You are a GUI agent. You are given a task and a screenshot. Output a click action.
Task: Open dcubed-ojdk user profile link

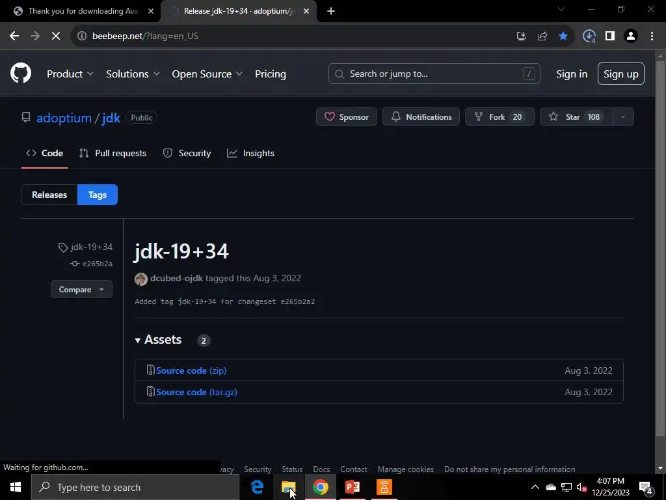(176, 278)
